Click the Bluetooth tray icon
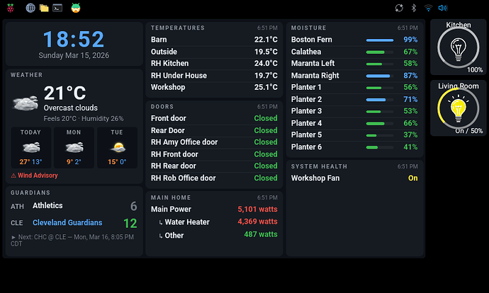Viewport: 489px width, 293px height. click(414, 8)
